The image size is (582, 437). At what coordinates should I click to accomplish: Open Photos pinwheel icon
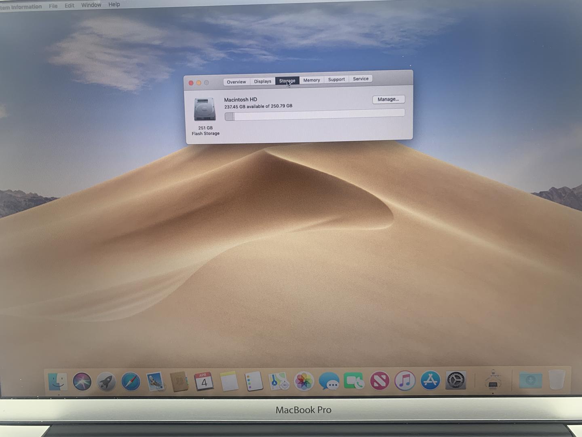tap(304, 381)
